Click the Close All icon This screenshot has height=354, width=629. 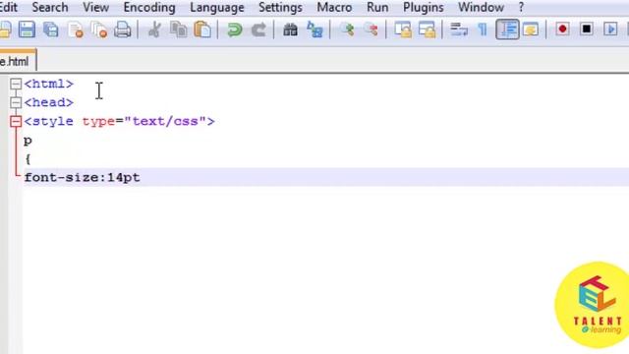(x=99, y=29)
